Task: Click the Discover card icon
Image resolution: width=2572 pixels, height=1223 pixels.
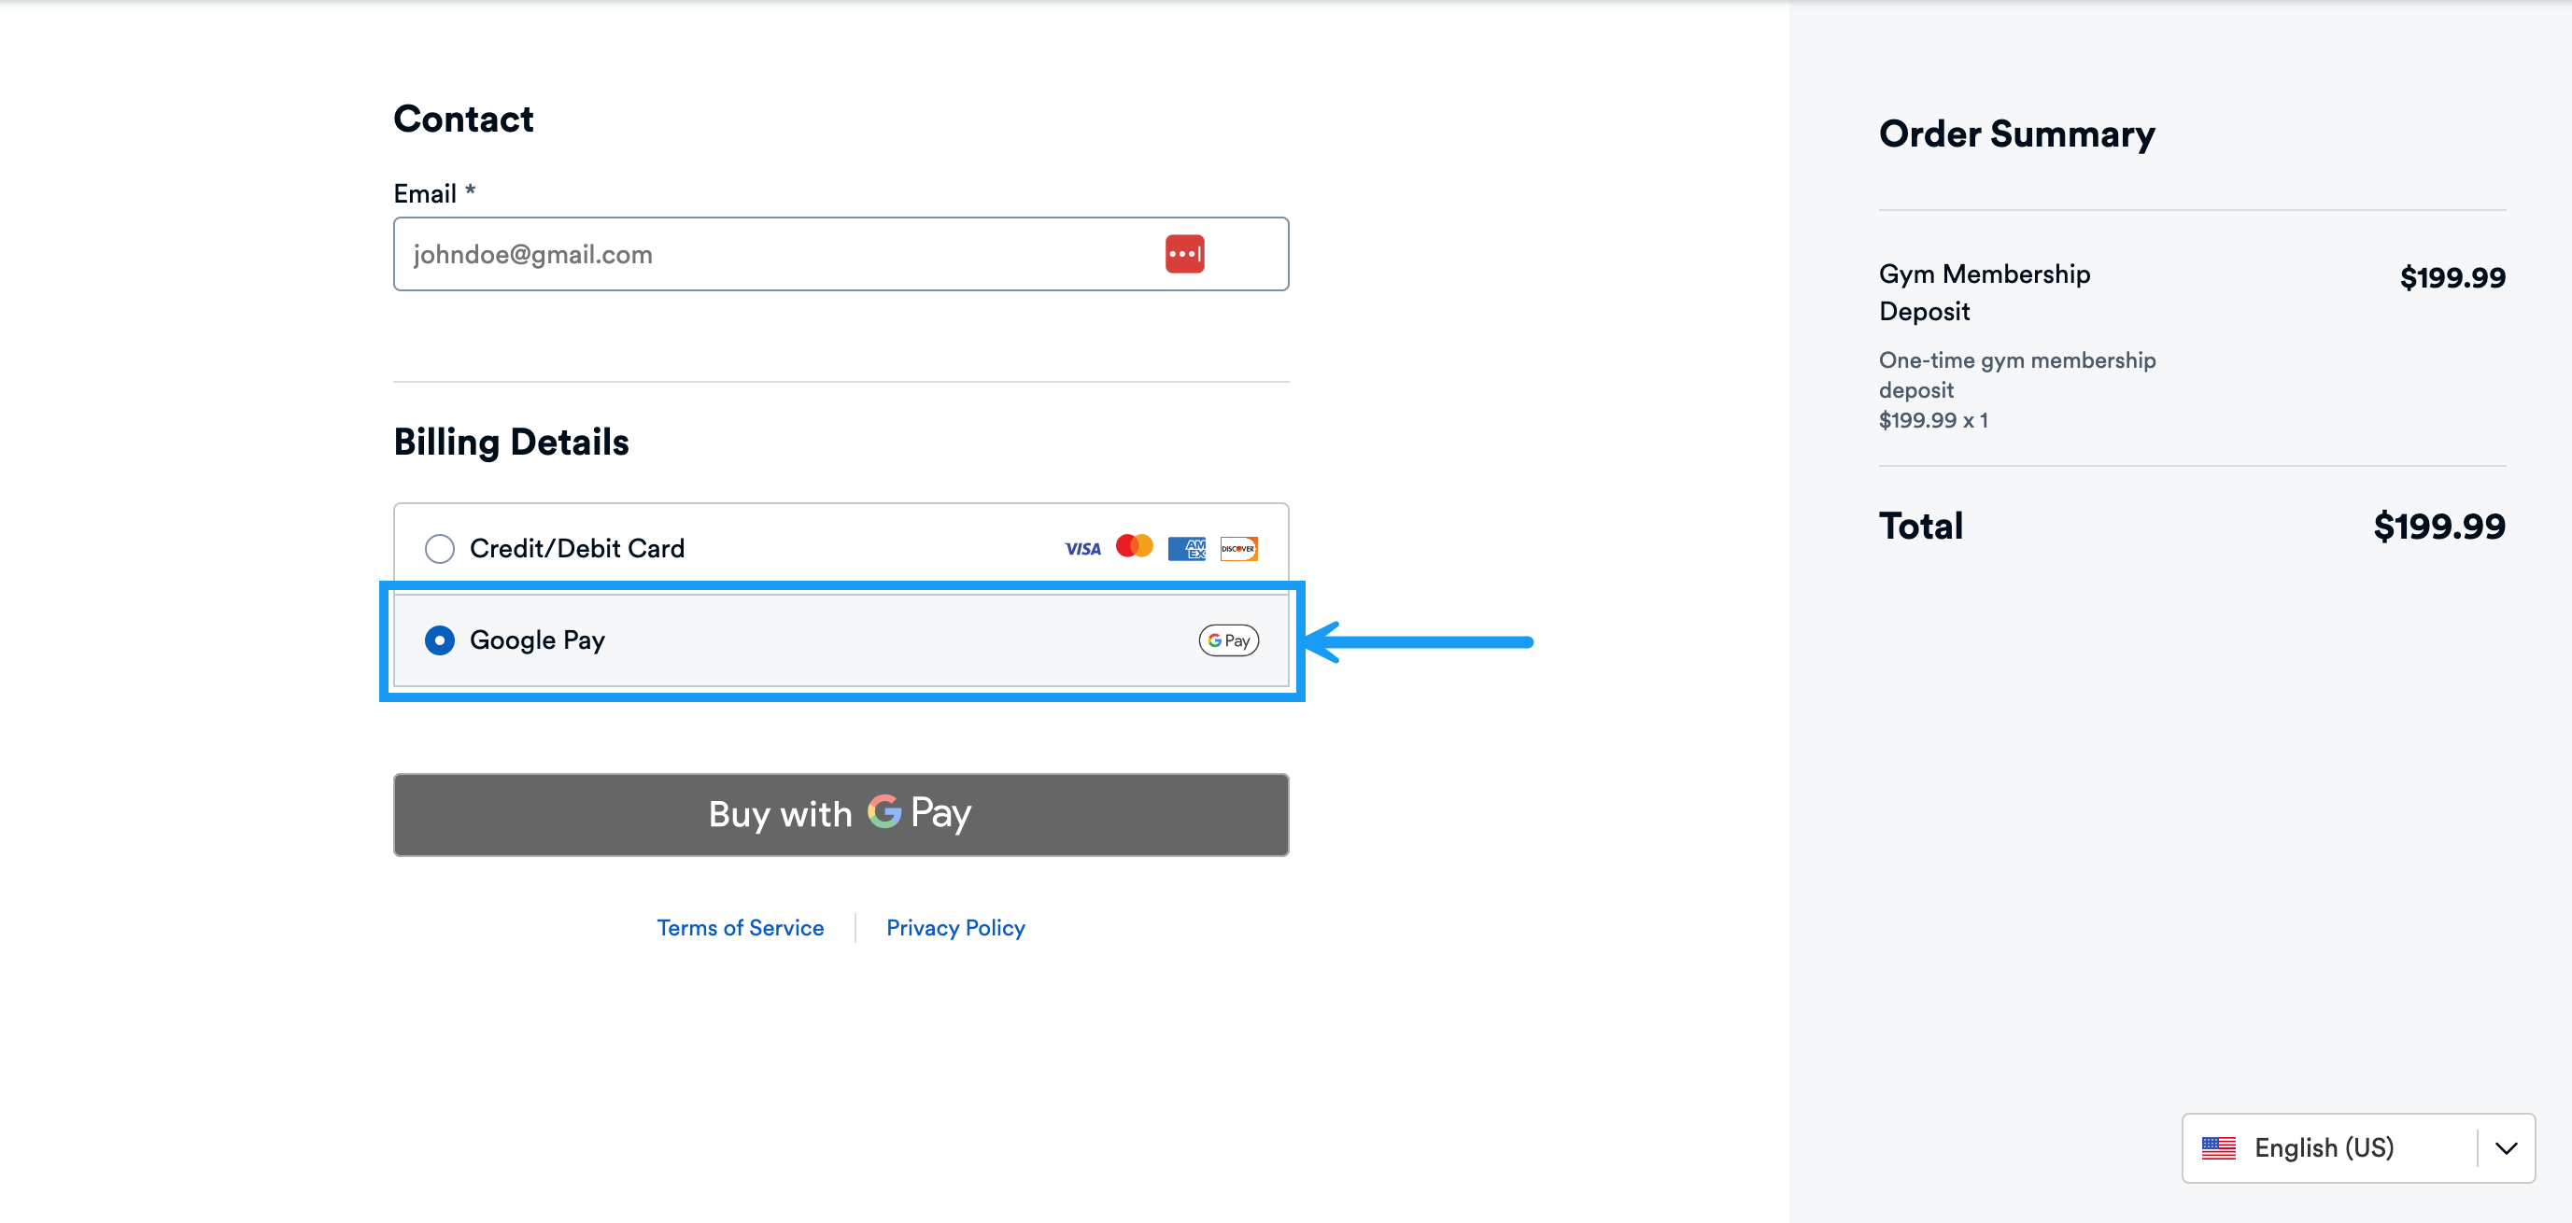Action: click(1238, 548)
